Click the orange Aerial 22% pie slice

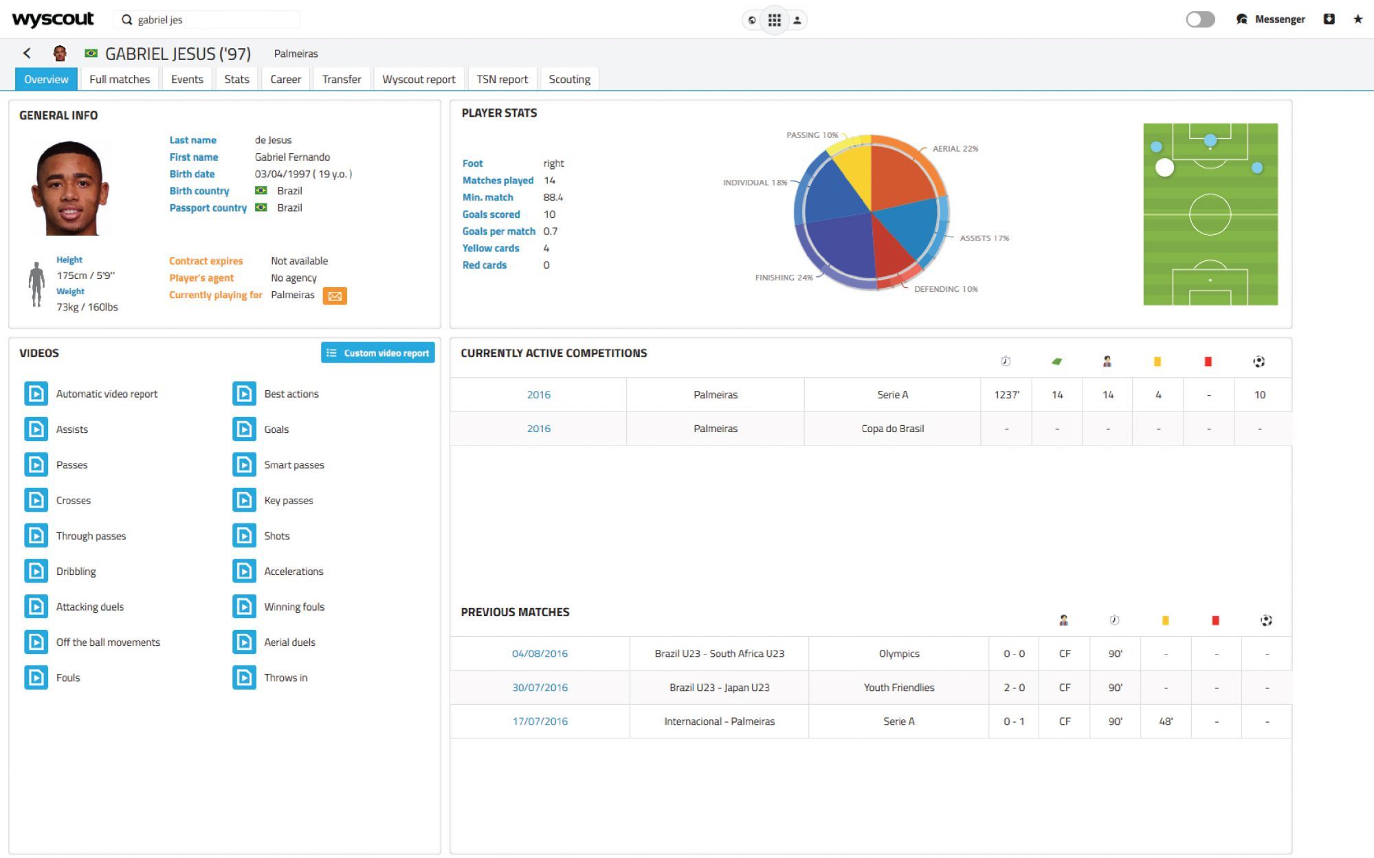[900, 175]
